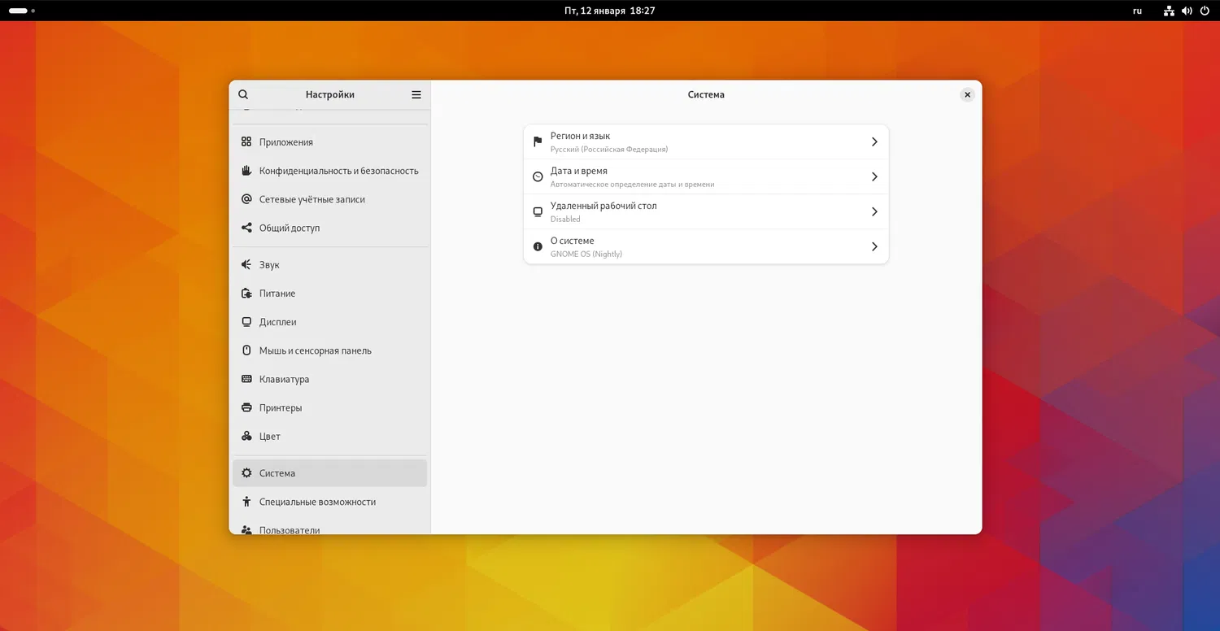Expand the Удаленный рабочий стол chevron
Viewport: 1220px width, 631px height.
(874, 211)
